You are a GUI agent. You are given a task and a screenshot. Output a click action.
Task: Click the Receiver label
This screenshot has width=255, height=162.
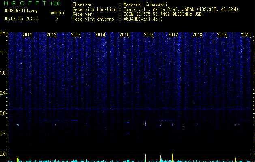pyautogui.click(x=82, y=14)
